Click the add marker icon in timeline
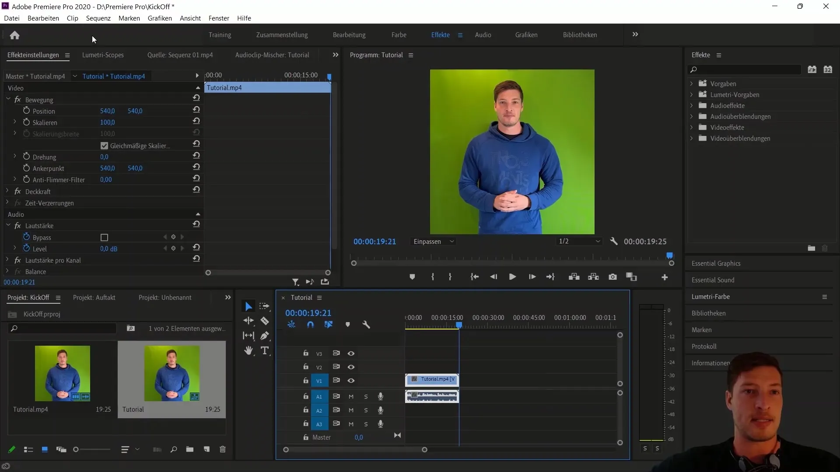840x472 pixels. [347, 325]
